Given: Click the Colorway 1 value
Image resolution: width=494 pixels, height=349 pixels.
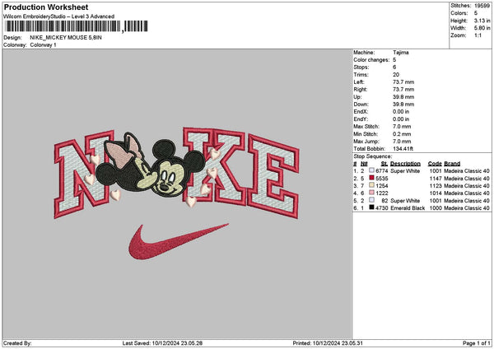Looking at the screenshot, I should pyautogui.click(x=43, y=45).
